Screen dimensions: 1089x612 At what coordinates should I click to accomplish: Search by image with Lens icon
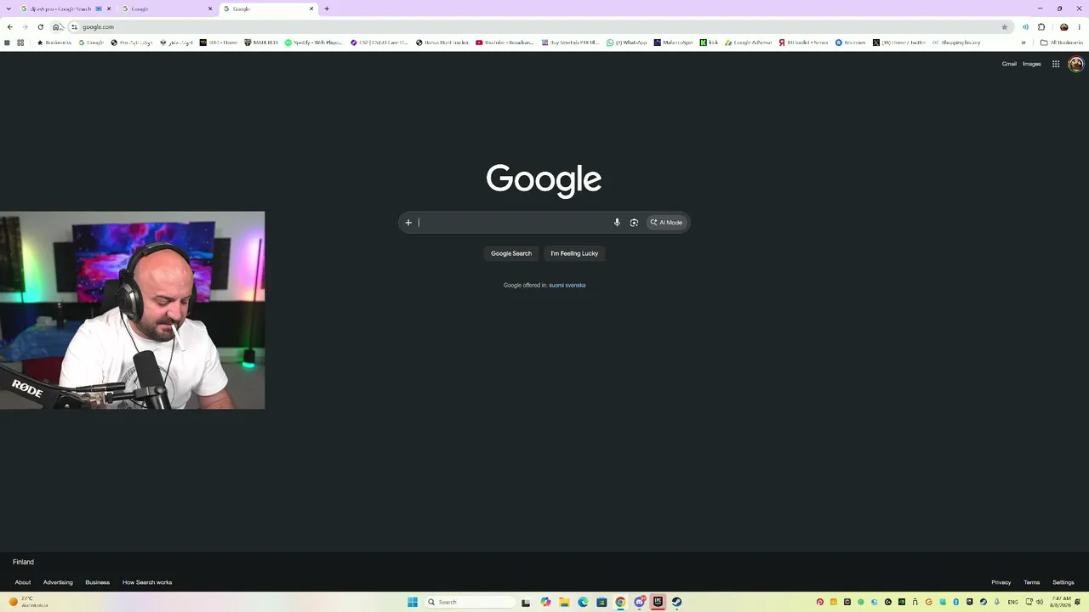click(x=634, y=223)
